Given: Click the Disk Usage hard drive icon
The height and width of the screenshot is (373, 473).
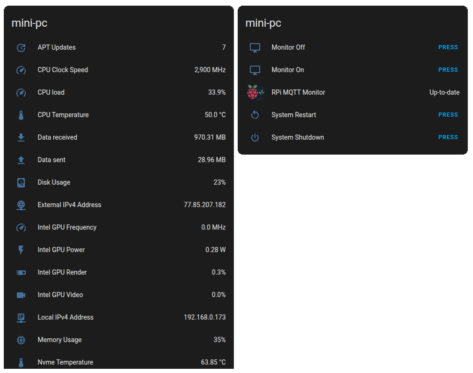Looking at the screenshot, I should [21, 182].
